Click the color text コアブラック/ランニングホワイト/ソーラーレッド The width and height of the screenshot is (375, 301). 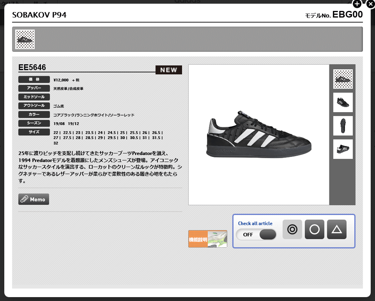pyautogui.click(x=94, y=115)
